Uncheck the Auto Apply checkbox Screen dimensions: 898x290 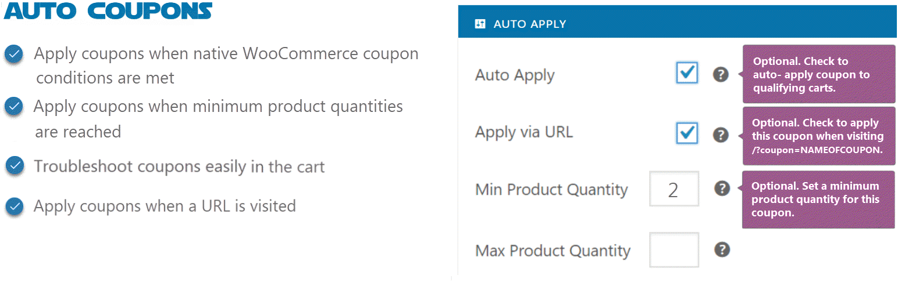[687, 73]
